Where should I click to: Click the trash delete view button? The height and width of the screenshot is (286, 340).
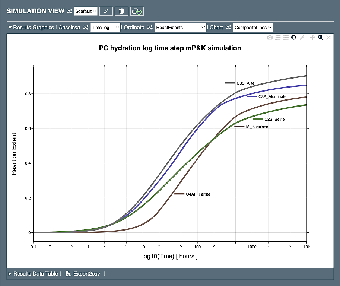tap(121, 11)
